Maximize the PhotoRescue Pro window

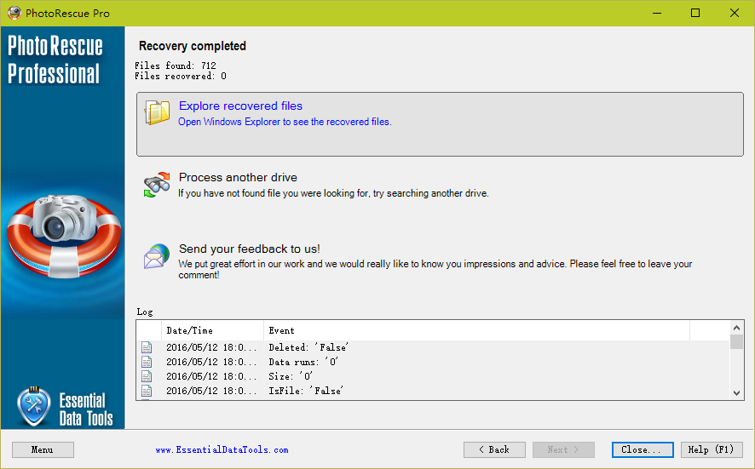click(x=695, y=13)
